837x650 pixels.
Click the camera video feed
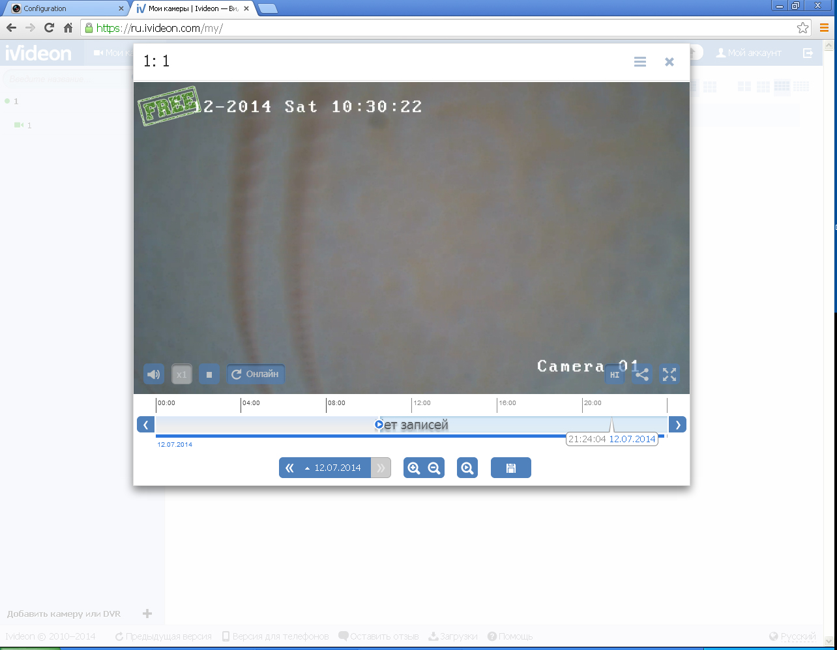coord(411,238)
